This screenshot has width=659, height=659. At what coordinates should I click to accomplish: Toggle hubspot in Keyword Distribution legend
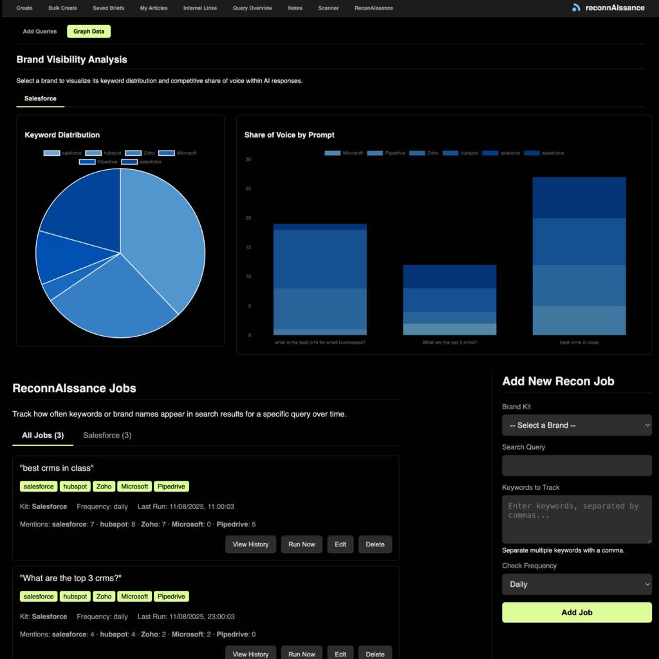coord(103,153)
